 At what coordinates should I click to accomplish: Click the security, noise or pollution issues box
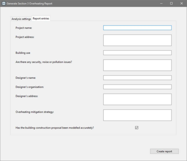(x=138, y=65)
